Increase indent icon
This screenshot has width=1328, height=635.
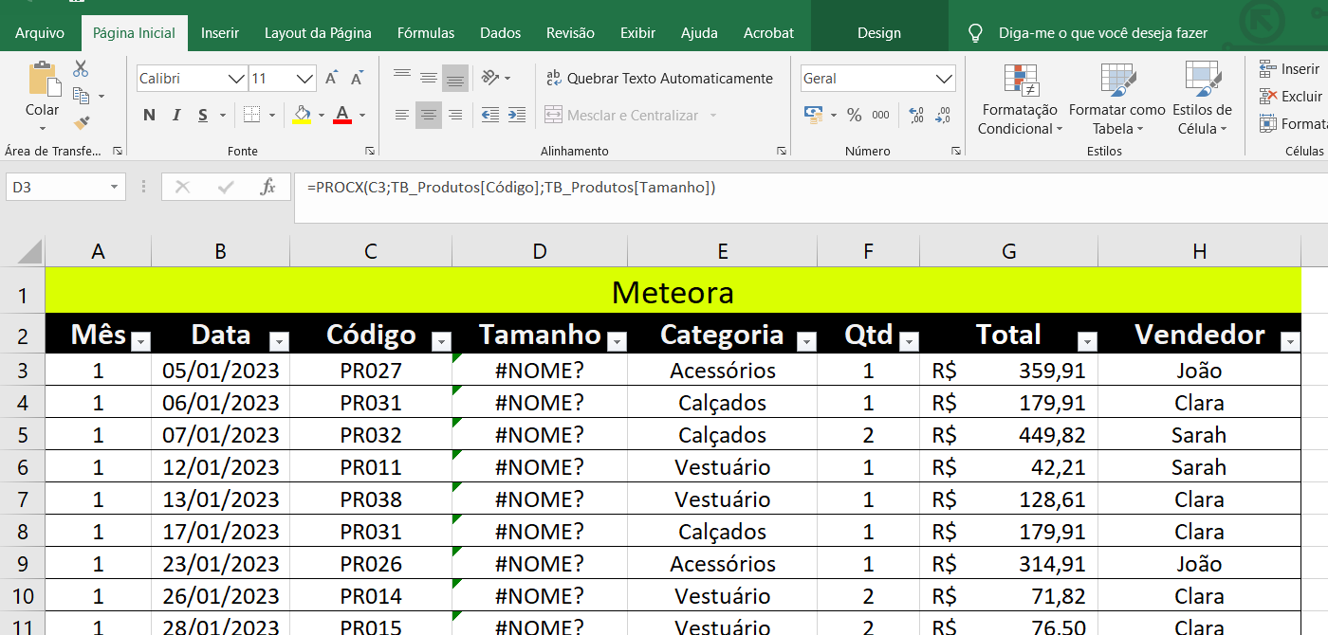(x=517, y=115)
